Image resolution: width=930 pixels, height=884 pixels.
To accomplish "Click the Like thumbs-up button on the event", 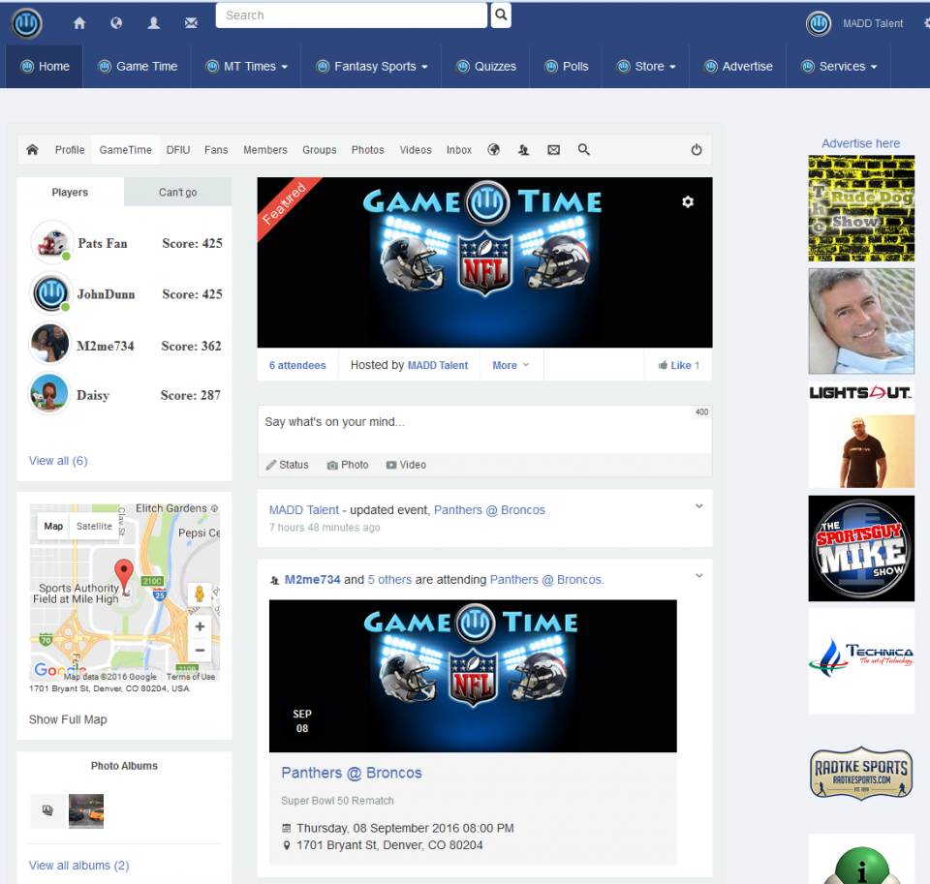I will click(x=678, y=365).
